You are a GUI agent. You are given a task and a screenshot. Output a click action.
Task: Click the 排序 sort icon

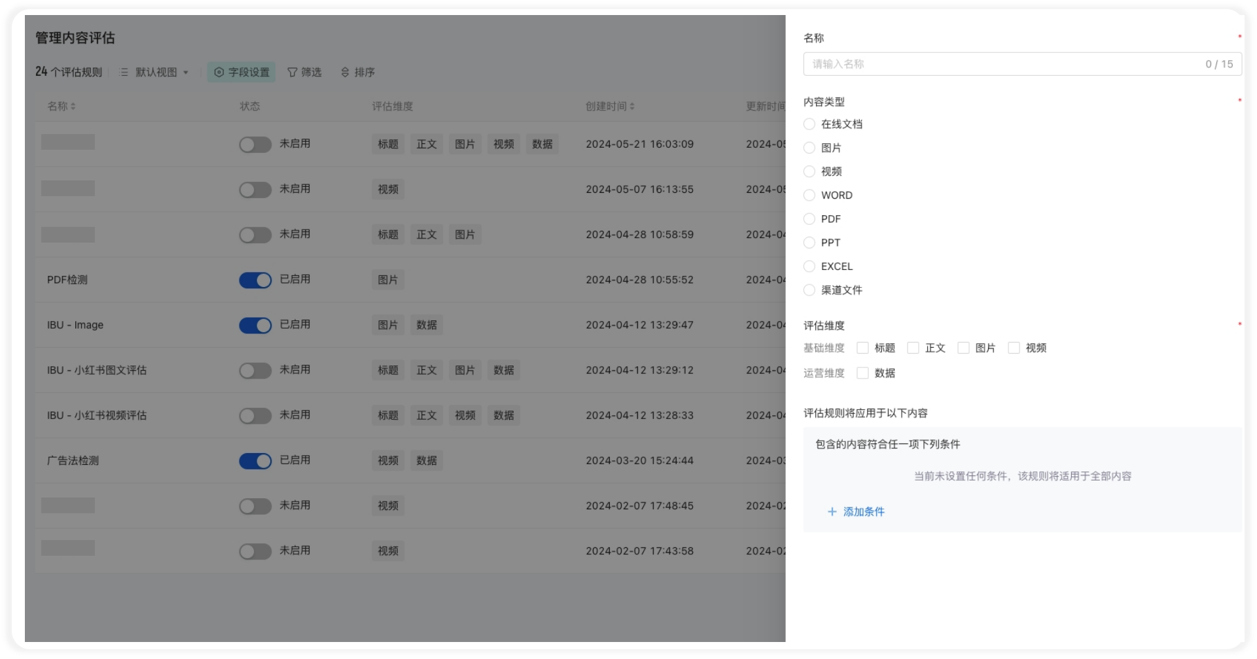(x=345, y=73)
